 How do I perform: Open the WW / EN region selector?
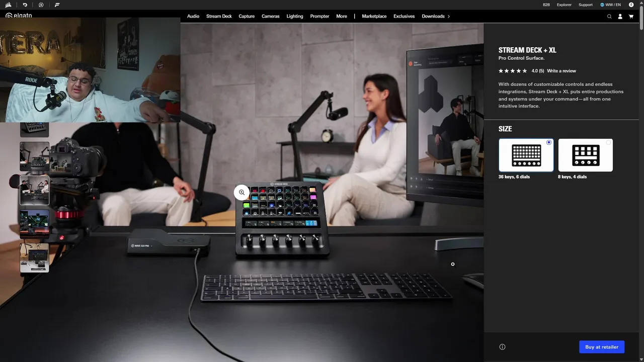(610, 5)
